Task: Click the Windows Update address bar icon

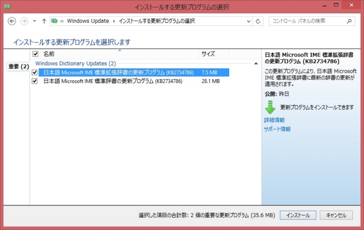Action: (x=55, y=21)
